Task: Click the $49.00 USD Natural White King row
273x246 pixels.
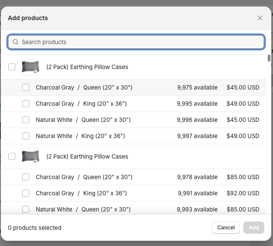Action: pos(242,136)
